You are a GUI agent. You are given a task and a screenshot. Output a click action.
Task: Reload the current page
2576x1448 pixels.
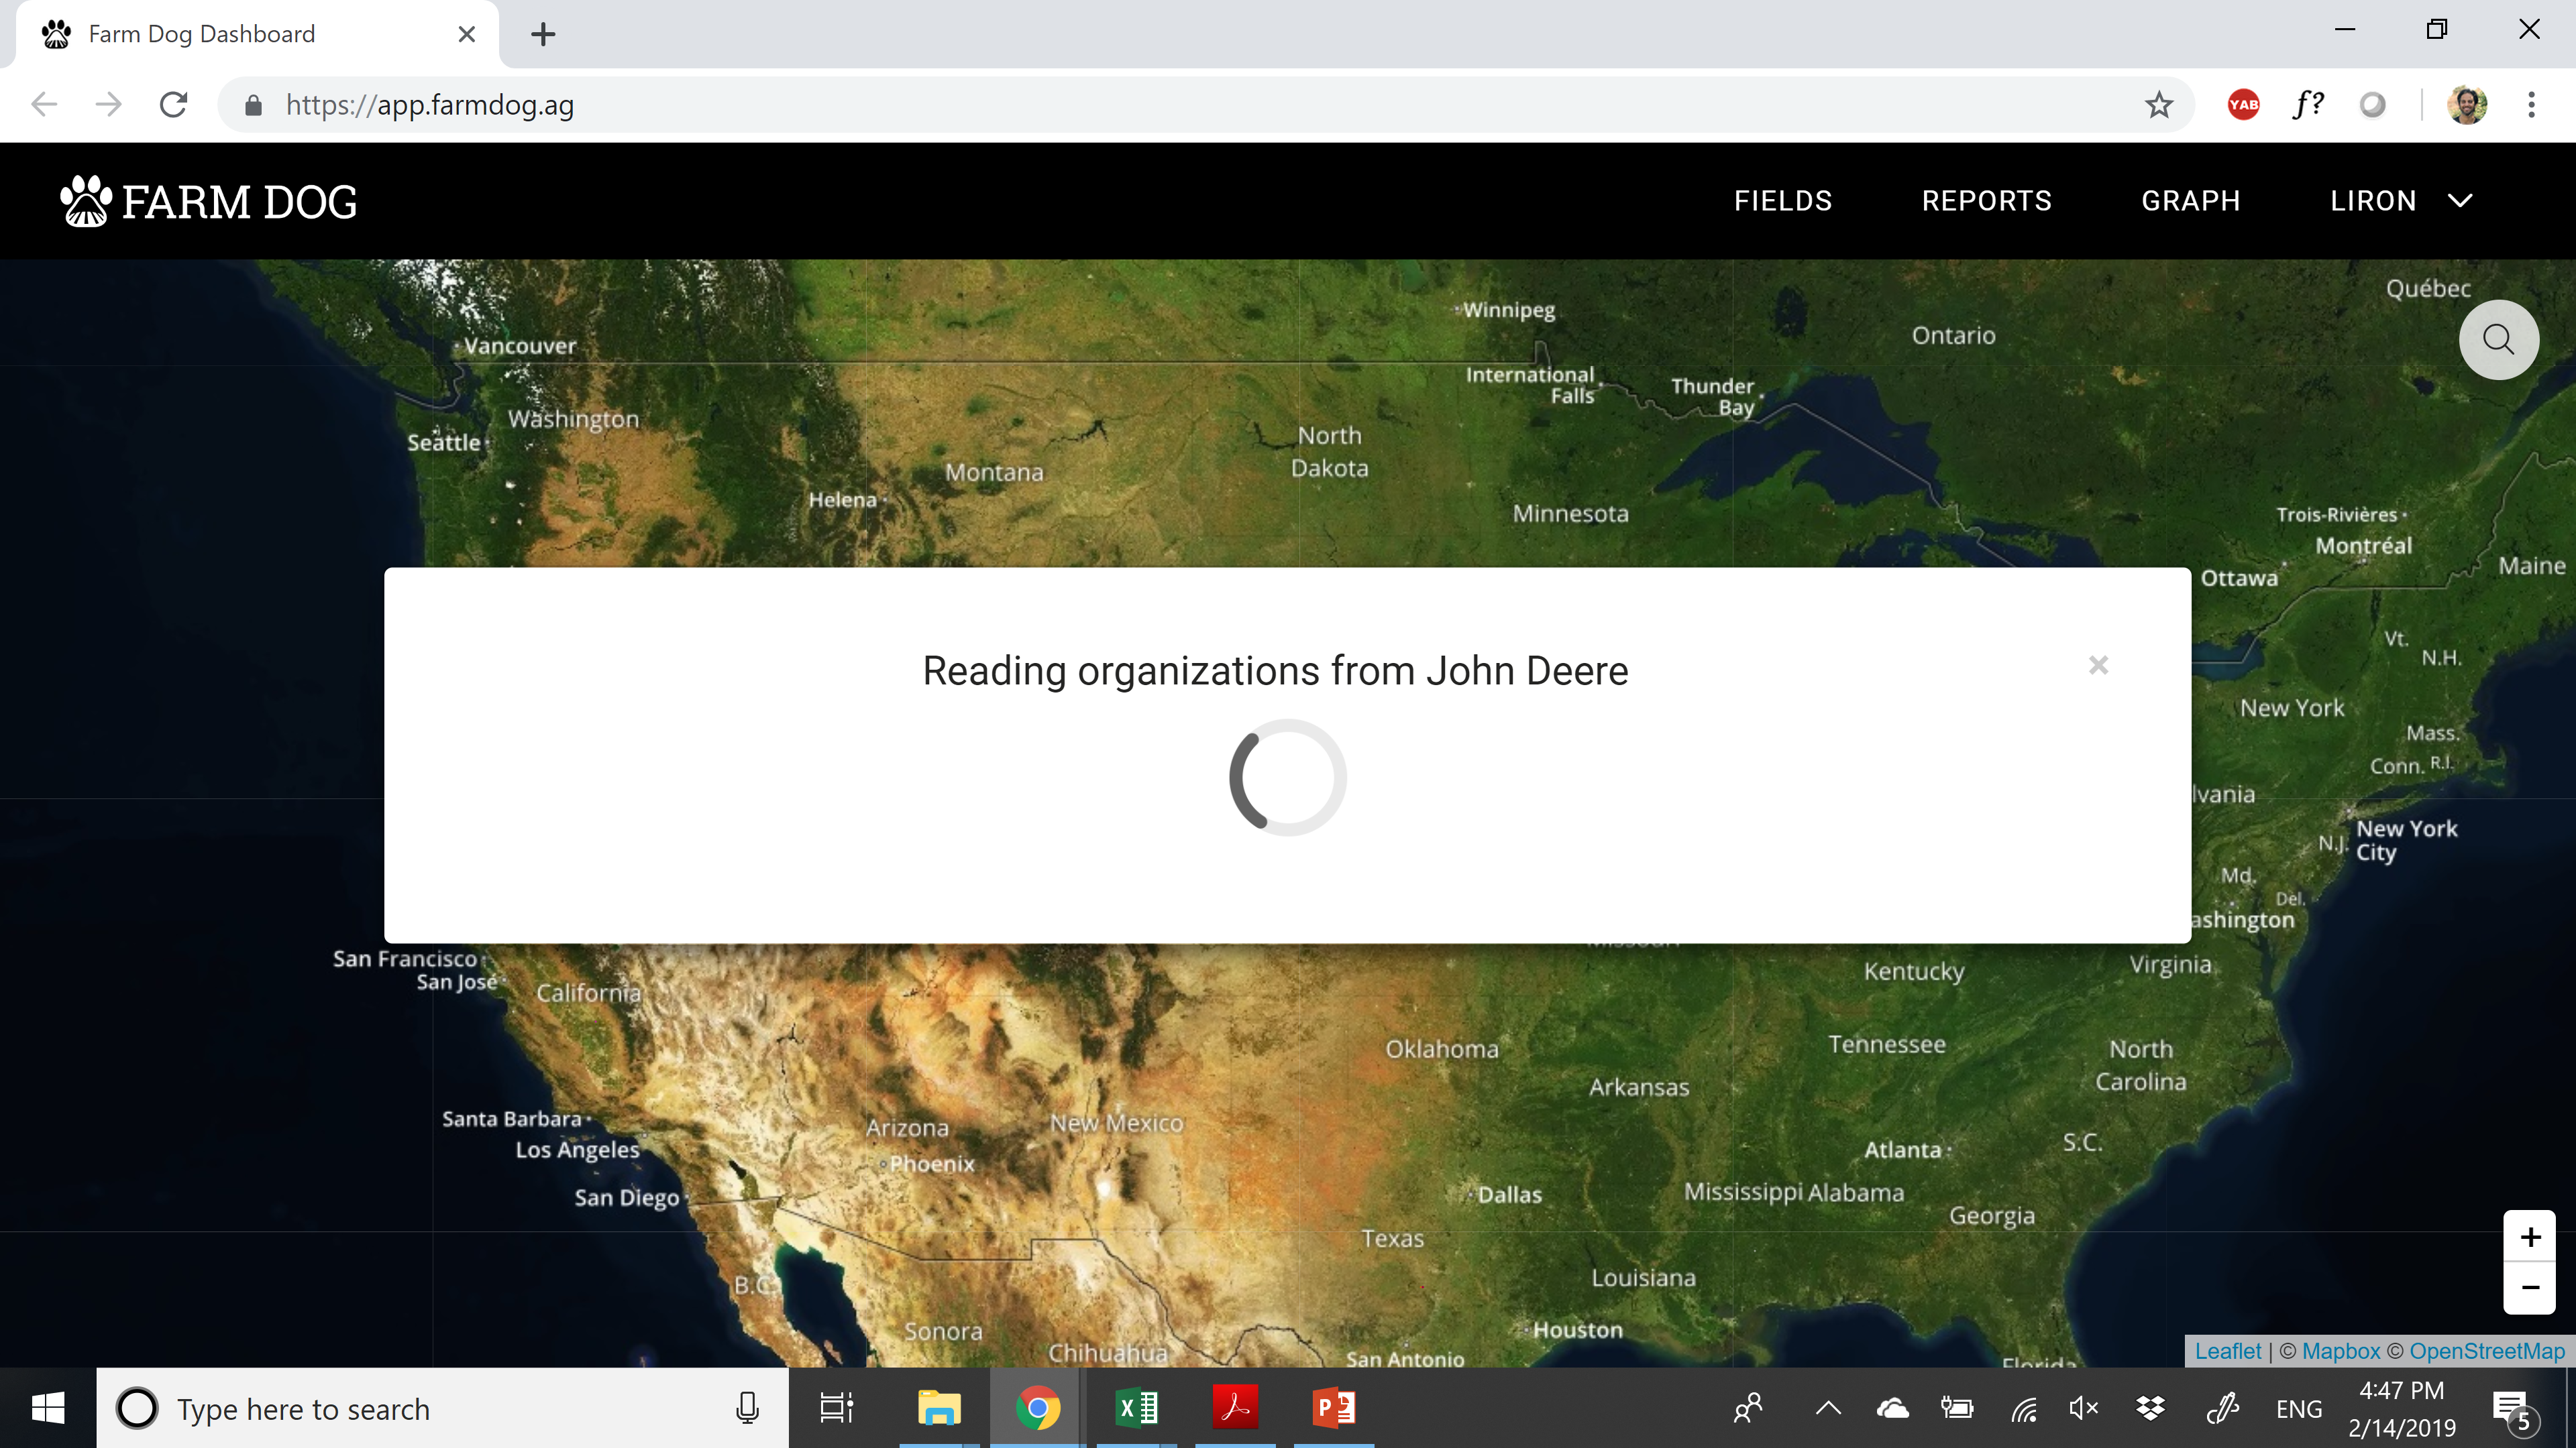(174, 104)
